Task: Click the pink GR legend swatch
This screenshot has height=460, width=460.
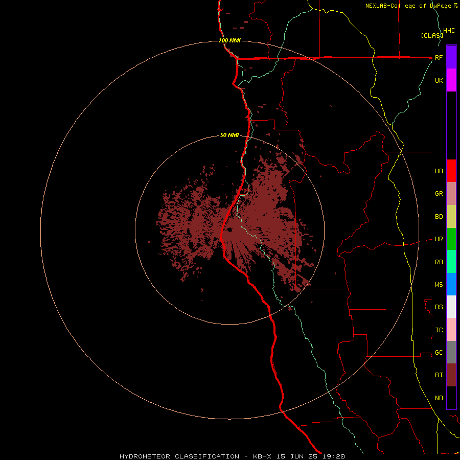Action: [451, 194]
